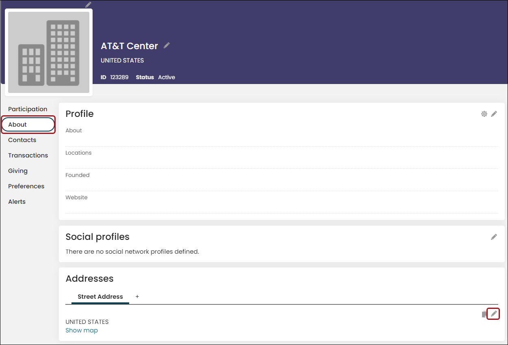Click the Profile heading
The height and width of the screenshot is (345, 508).
[80, 114]
